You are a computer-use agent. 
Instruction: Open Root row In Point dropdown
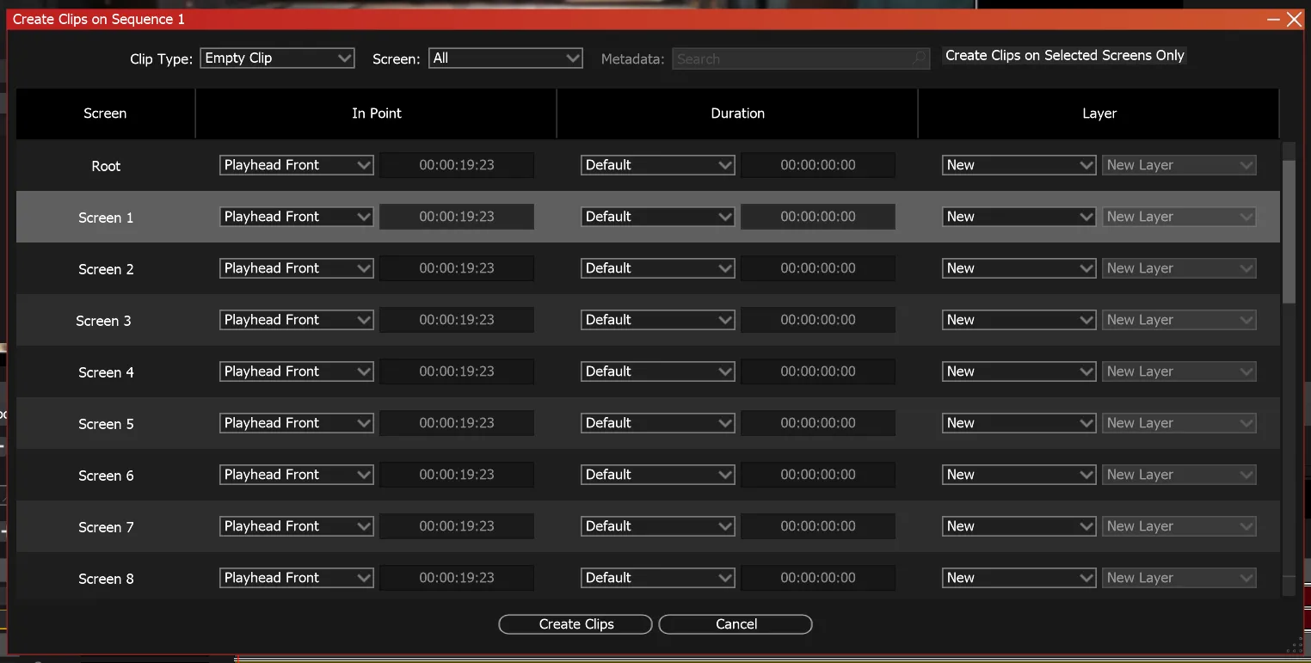pyautogui.click(x=297, y=165)
